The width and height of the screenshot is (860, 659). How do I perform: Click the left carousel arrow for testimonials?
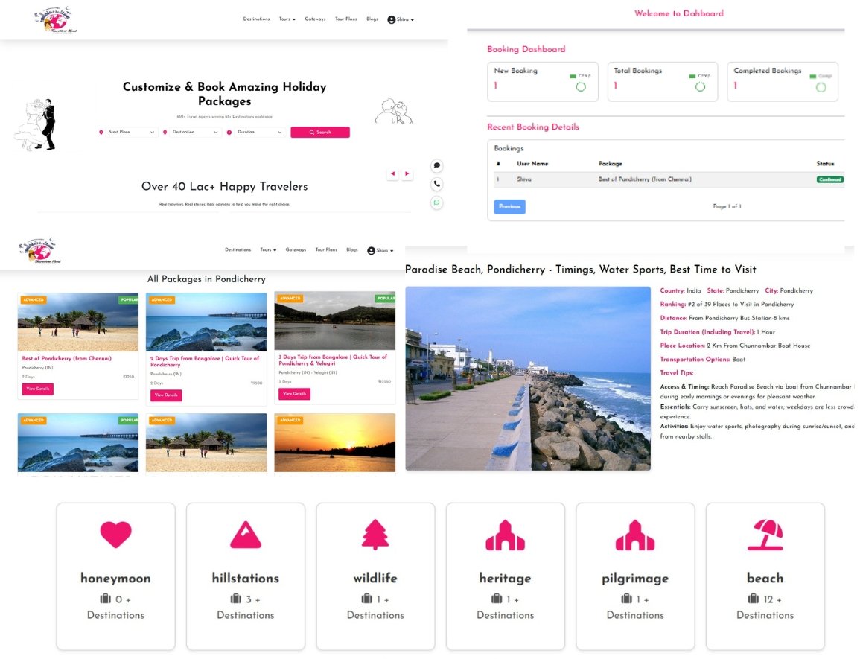(x=392, y=174)
